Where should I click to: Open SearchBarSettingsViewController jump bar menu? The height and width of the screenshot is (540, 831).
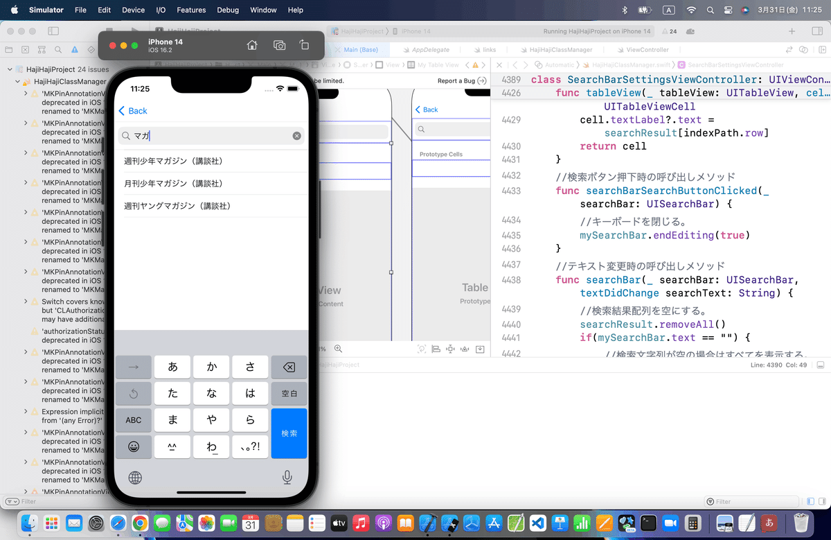tap(730, 64)
